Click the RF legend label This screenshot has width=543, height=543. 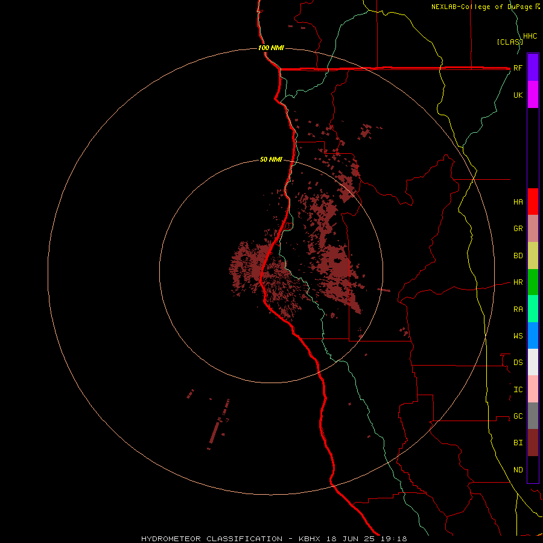(x=518, y=68)
